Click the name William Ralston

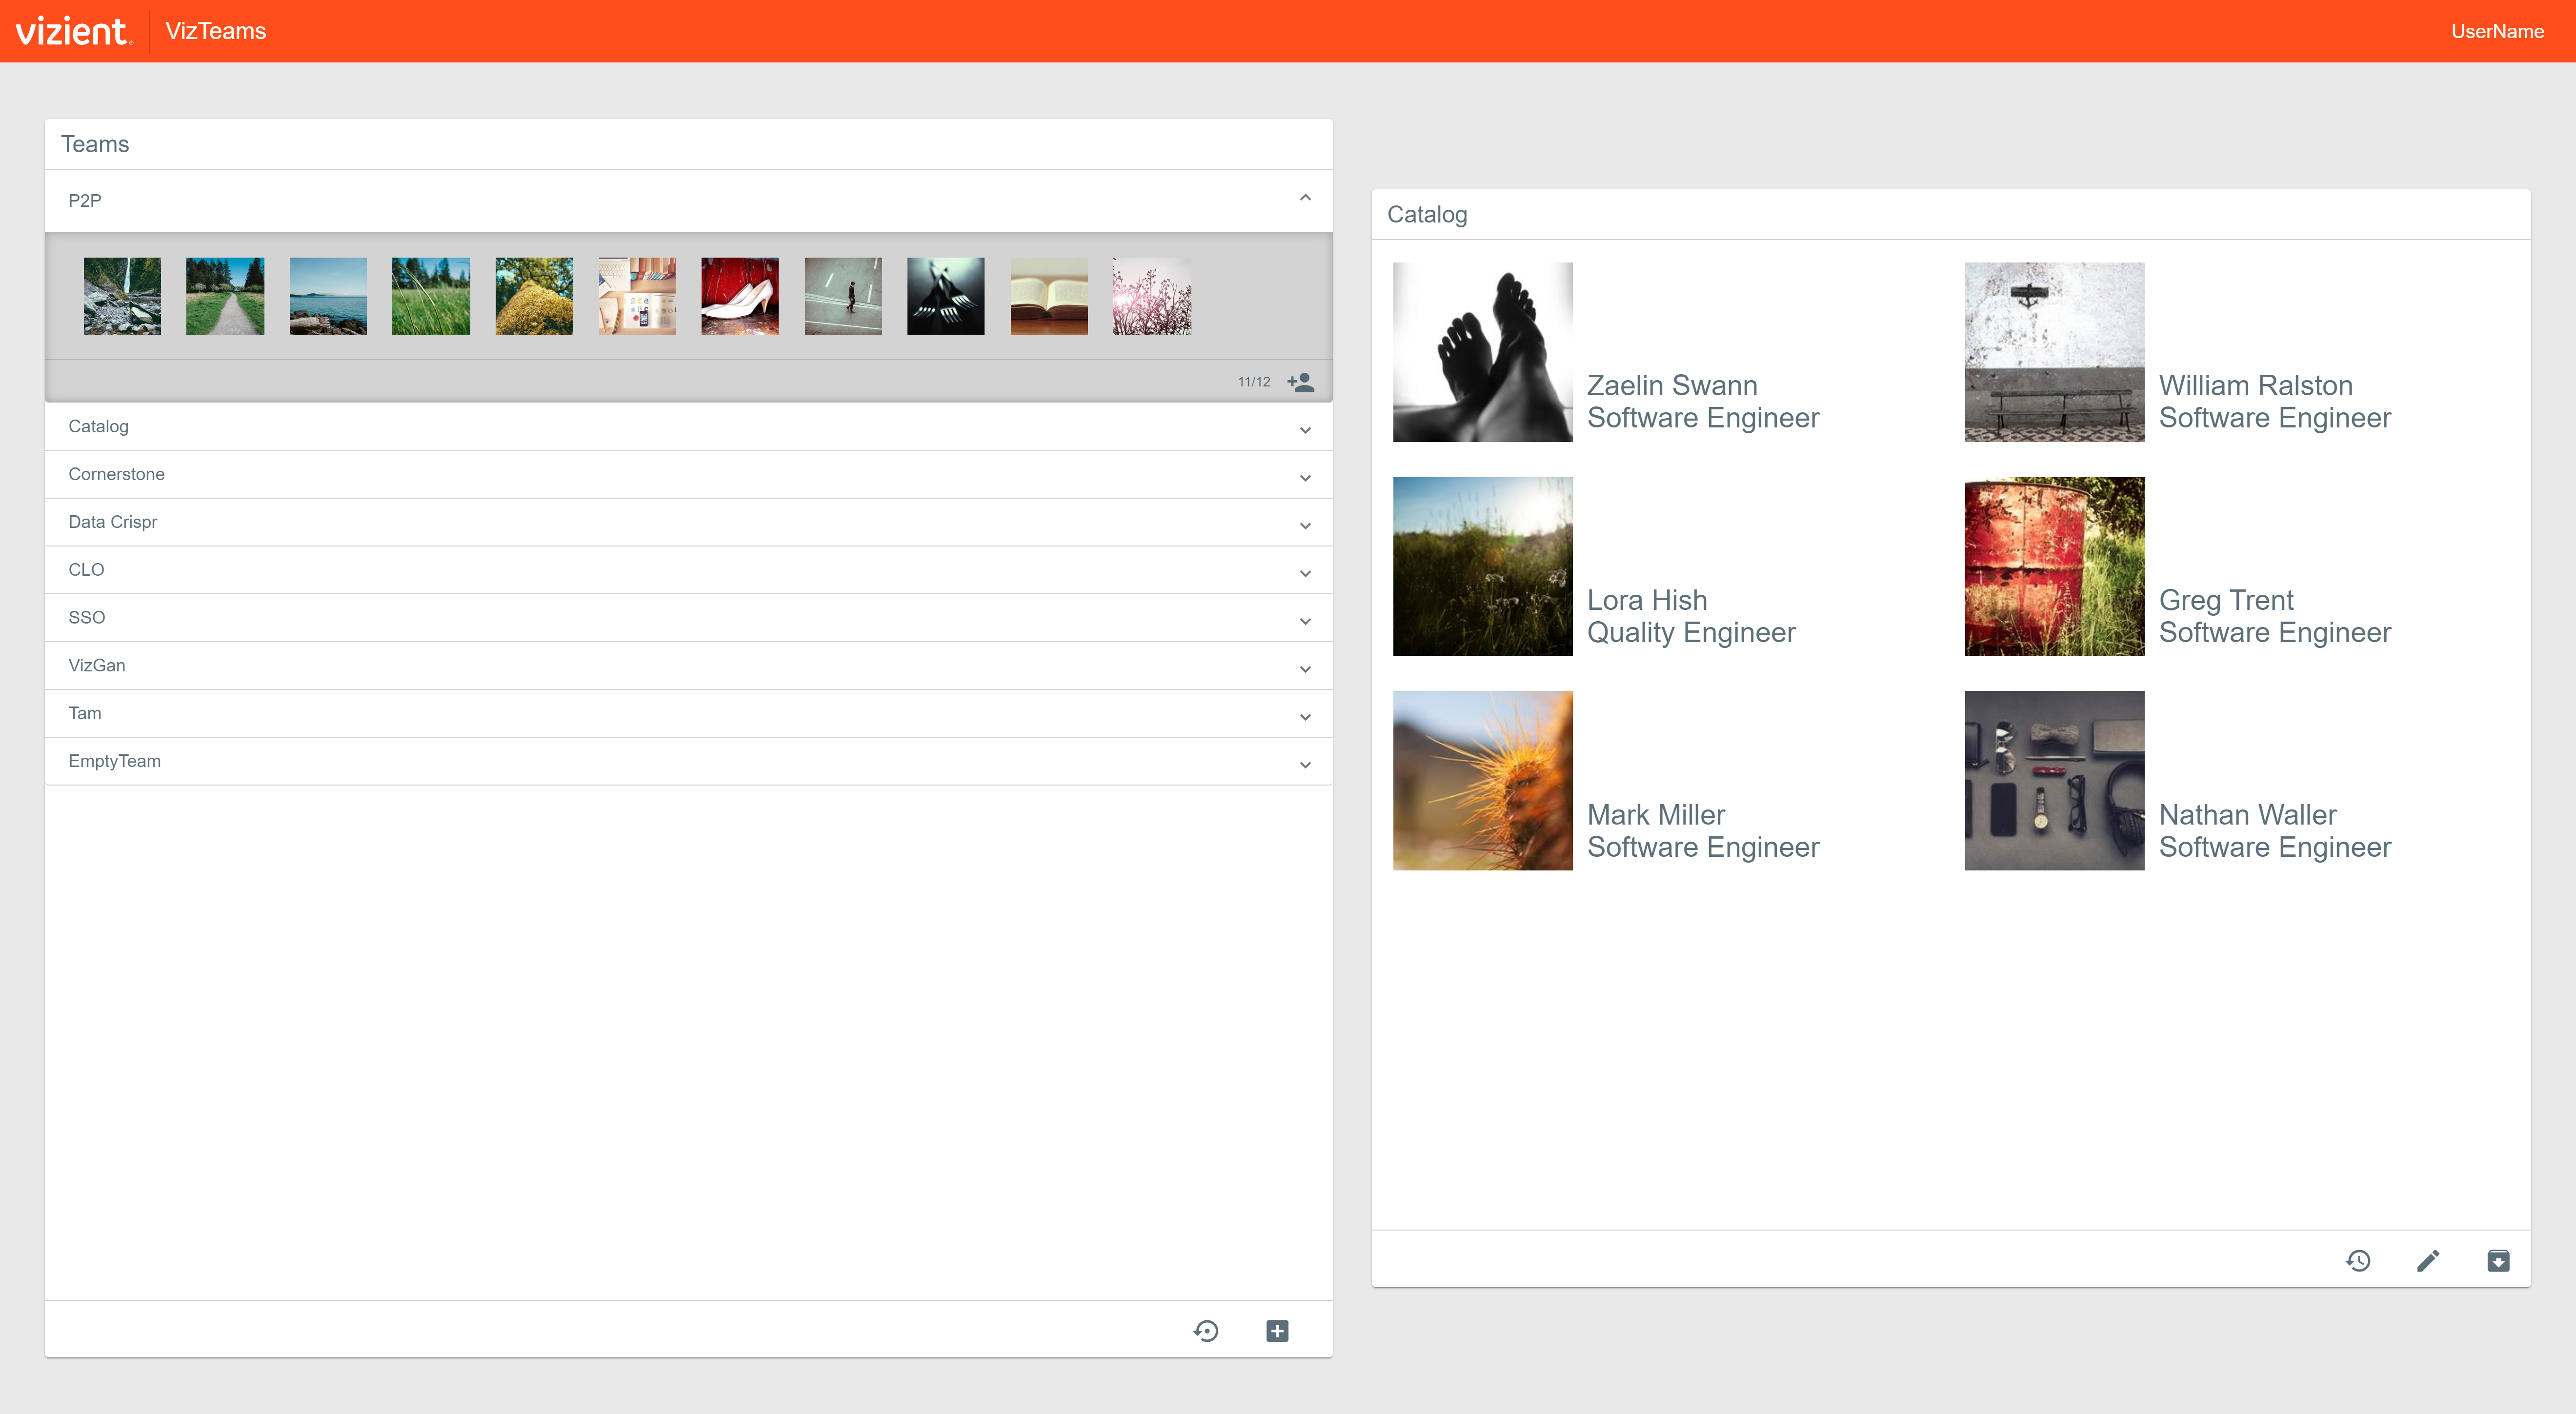point(2256,385)
